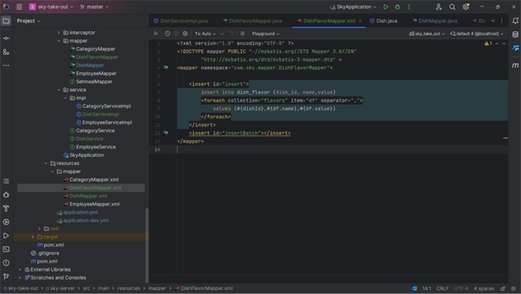Open the Notifications bell
The width and height of the screenshot is (521, 294).
515,21
